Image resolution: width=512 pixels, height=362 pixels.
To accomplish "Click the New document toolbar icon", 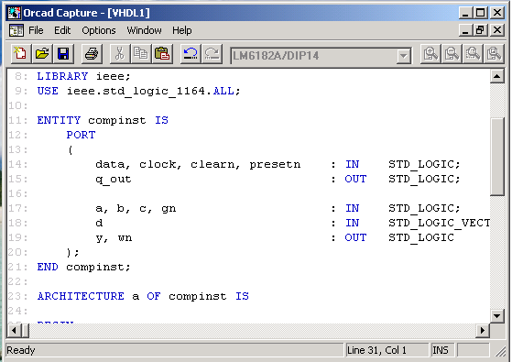I will click(21, 54).
